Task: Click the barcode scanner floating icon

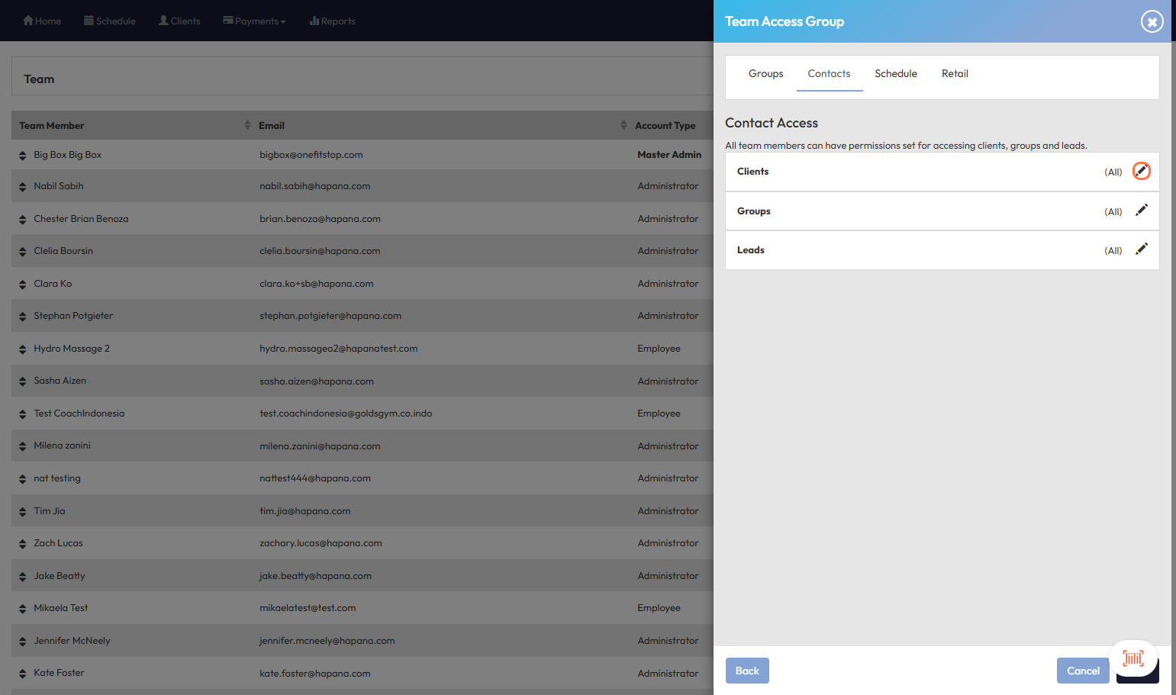Action: [1133, 658]
